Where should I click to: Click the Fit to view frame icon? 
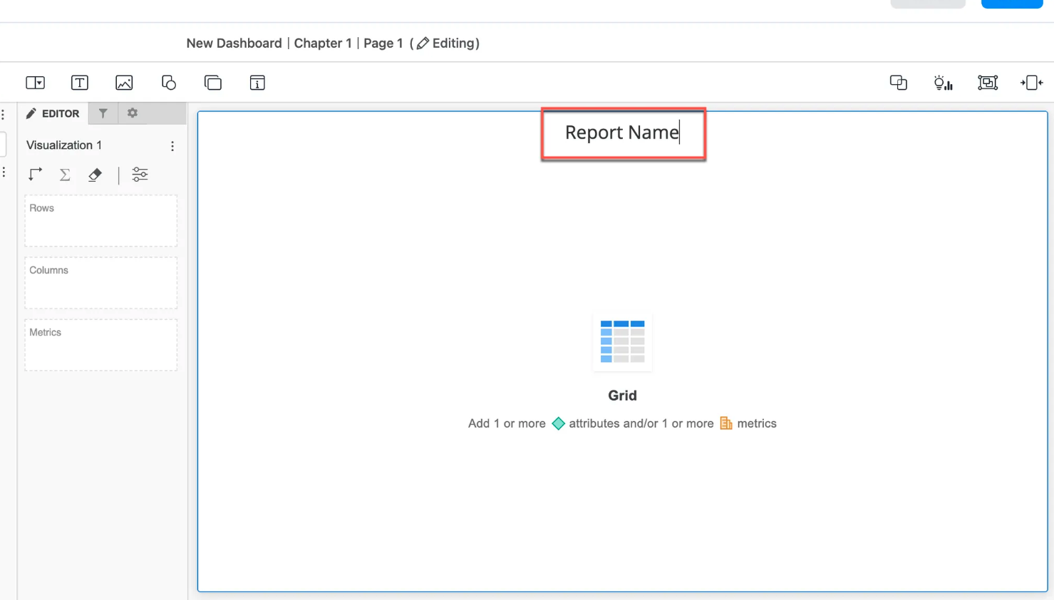point(988,83)
